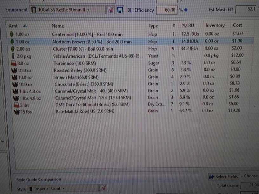Viewport: 259px width, 194px height.
Task: Click the Dry Extr... type cell
Action: (156, 104)
